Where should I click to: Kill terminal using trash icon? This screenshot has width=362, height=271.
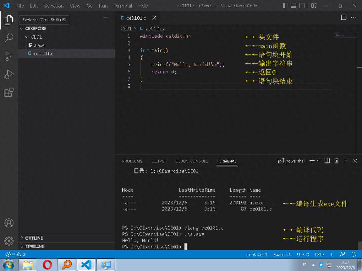point(337,161)
